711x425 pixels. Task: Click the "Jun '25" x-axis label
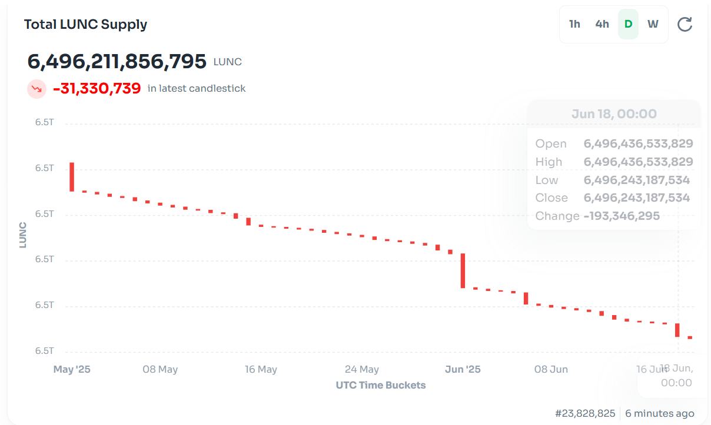point(463,369)
